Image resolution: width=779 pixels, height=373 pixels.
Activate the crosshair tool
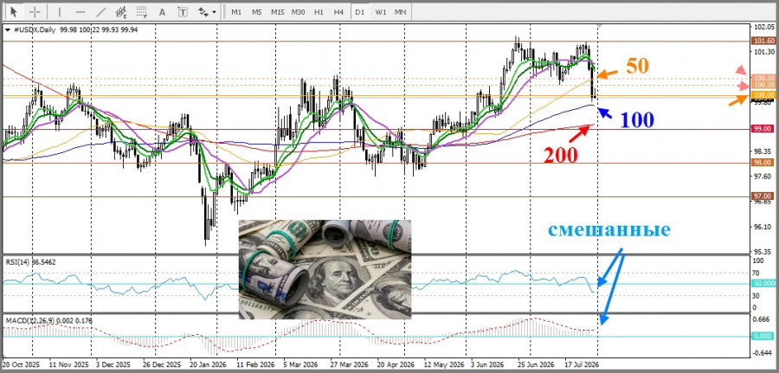35,11
